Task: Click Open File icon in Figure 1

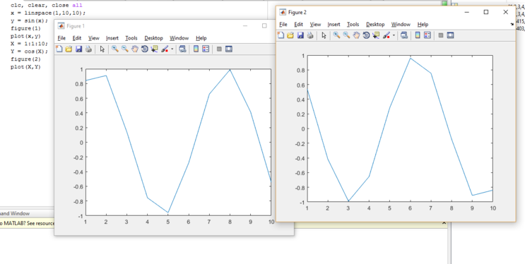Action: 69,49
